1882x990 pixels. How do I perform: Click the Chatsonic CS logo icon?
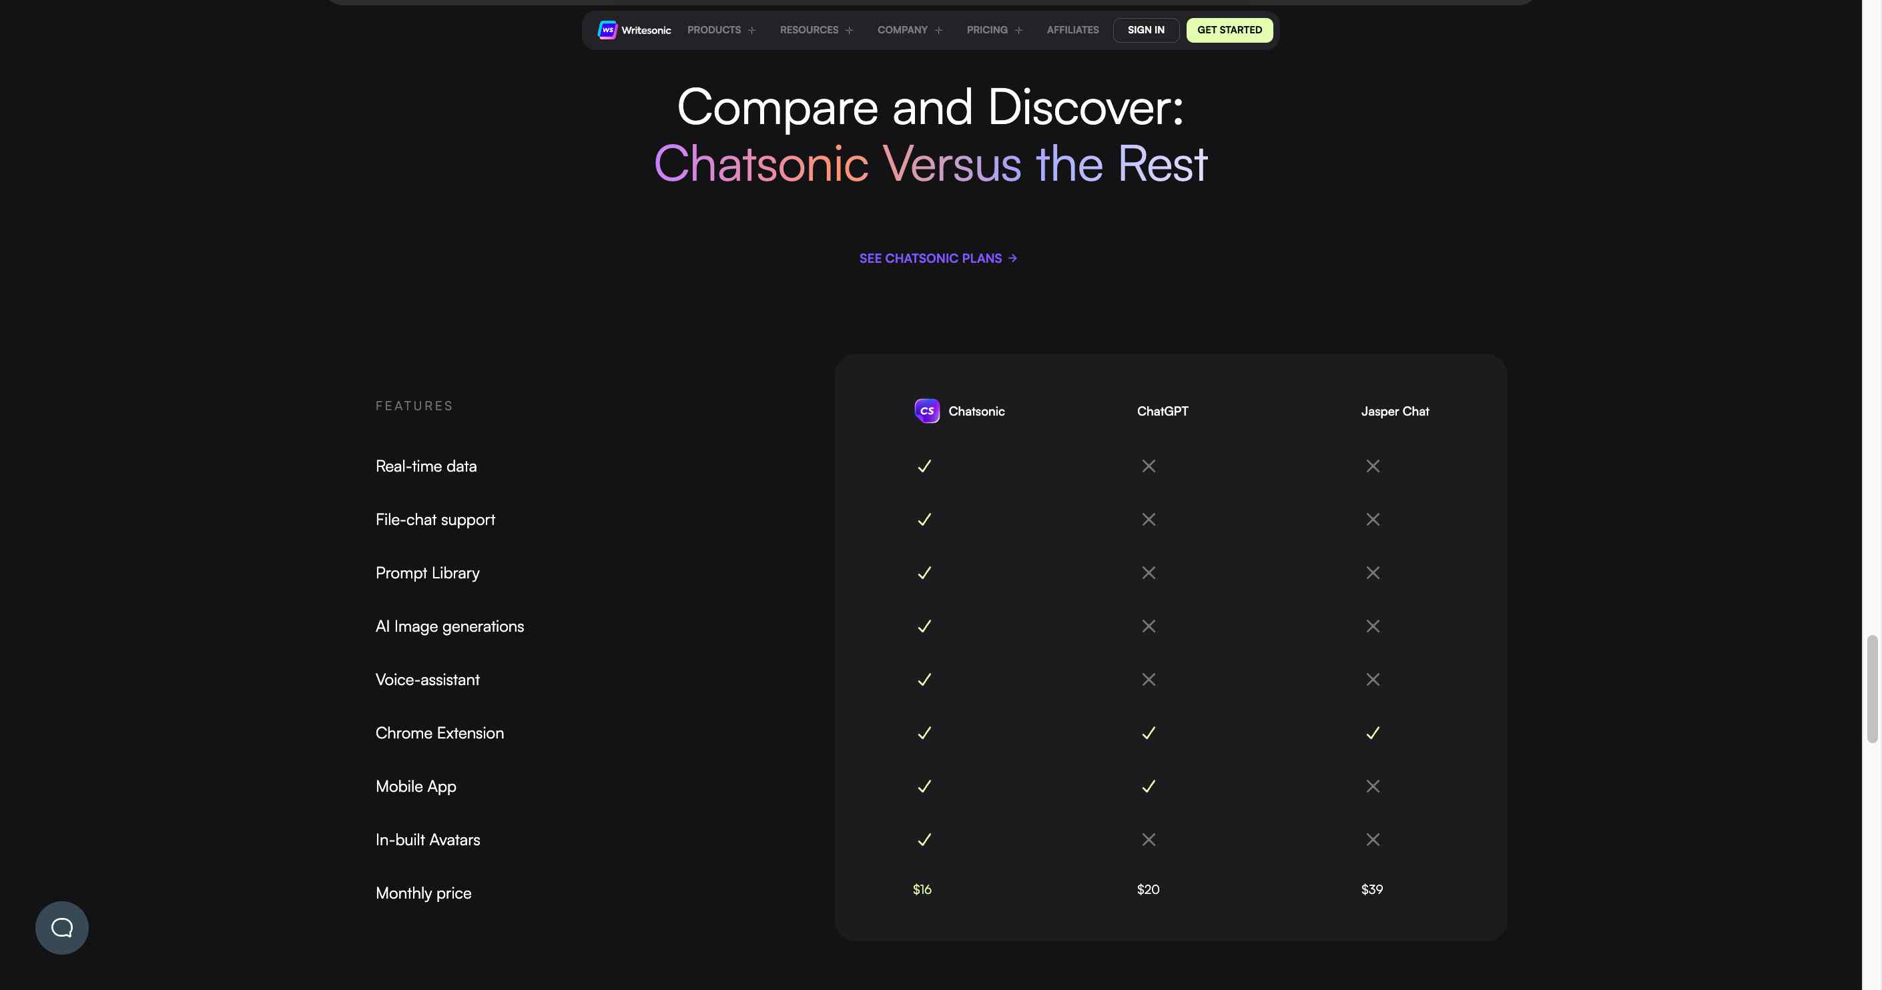927,411
